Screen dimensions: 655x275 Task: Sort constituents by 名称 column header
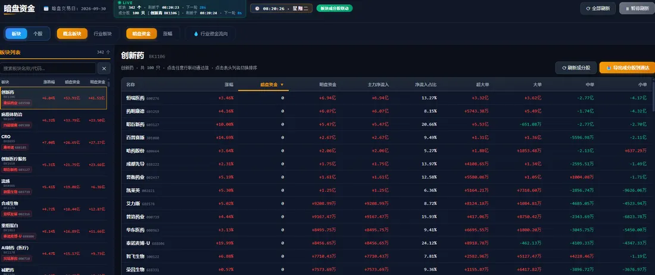(x=131, y=85)
